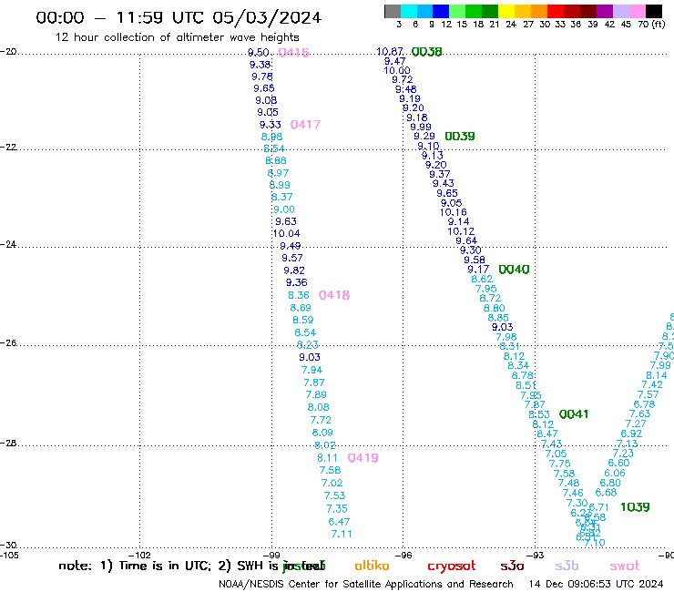The width and height of the screenshot is (674, 592).
Task: Click the pink swot satellite label
Action: [625, 566]
